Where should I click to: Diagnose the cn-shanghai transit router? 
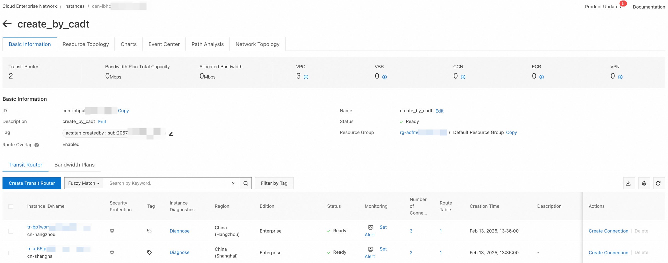(x=179, y=252)
